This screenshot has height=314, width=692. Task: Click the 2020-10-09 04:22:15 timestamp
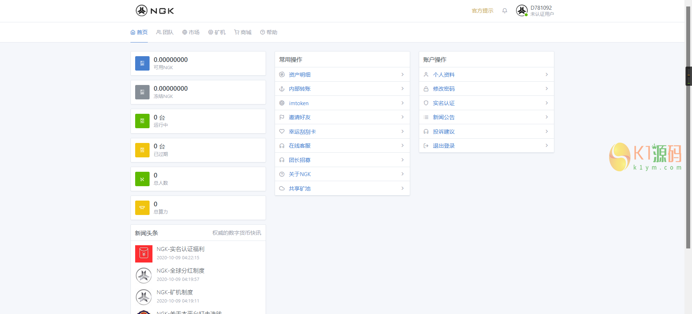(178, 258)
